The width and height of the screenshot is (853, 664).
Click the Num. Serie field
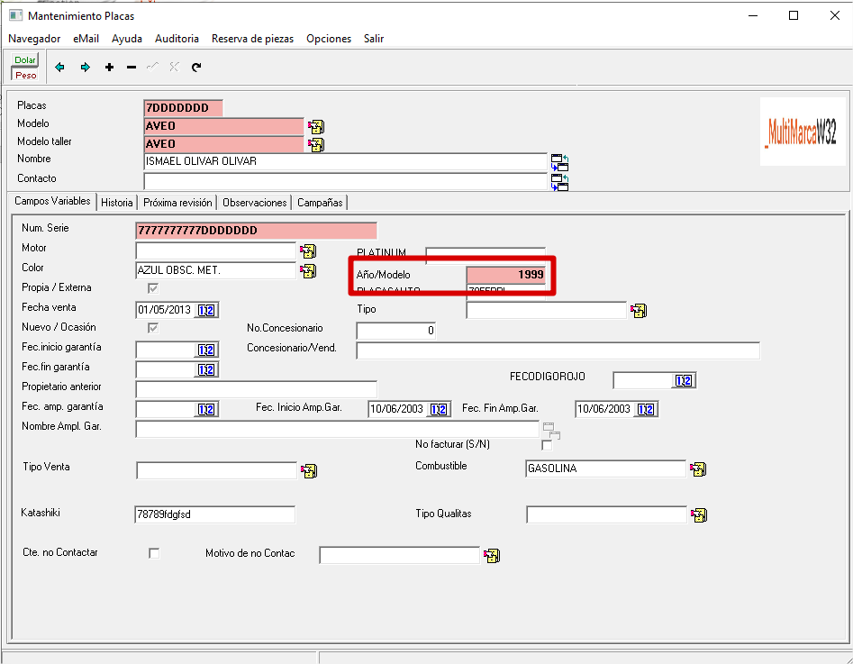click(256, 231)
